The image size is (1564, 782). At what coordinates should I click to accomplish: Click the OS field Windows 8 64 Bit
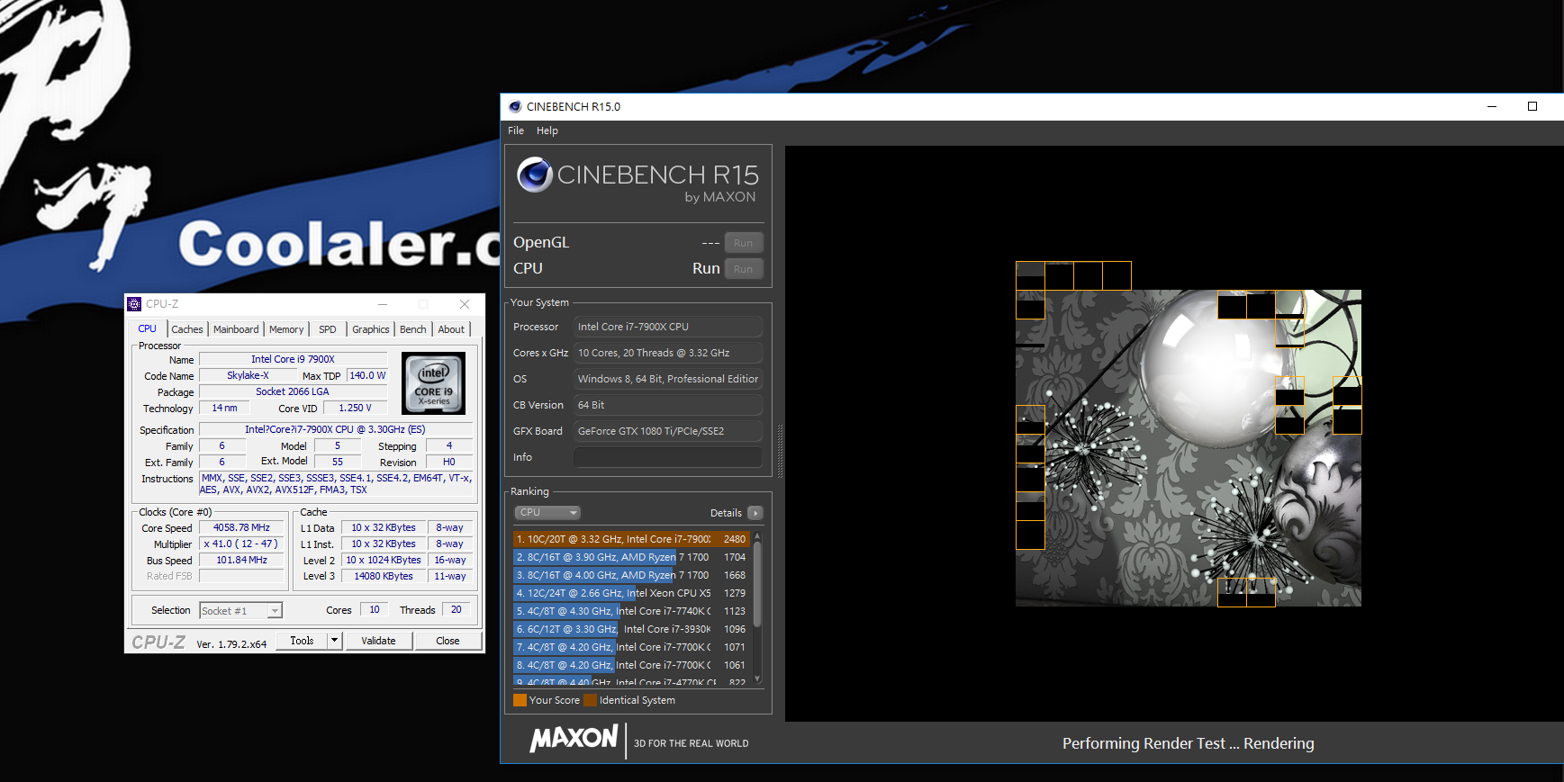(668, 379)
